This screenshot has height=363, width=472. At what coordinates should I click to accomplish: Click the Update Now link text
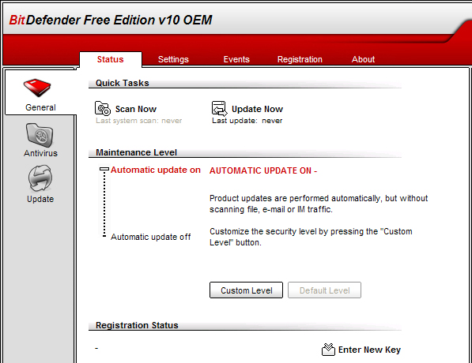click(x=258, y=109)
